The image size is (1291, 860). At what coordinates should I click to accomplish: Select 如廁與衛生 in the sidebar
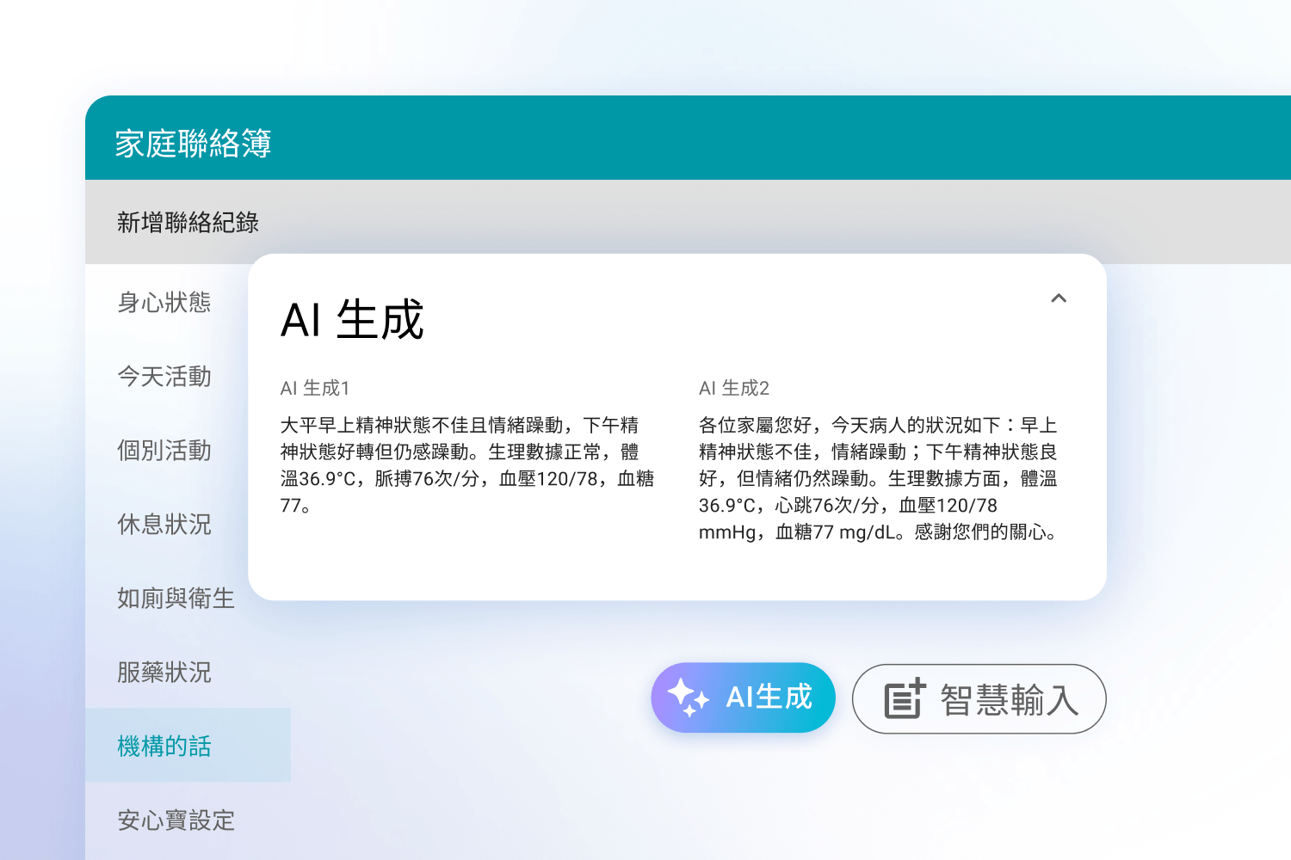[176, 599]
